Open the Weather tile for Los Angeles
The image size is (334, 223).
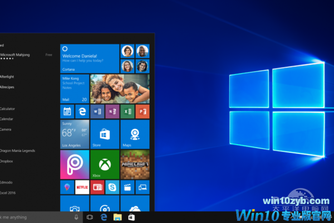click(x=75, y=134)
